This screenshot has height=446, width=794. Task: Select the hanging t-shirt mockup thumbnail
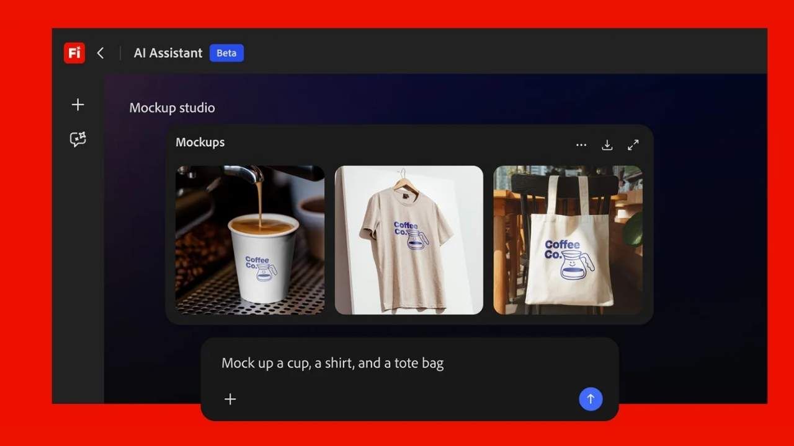(x=409, y=240)
